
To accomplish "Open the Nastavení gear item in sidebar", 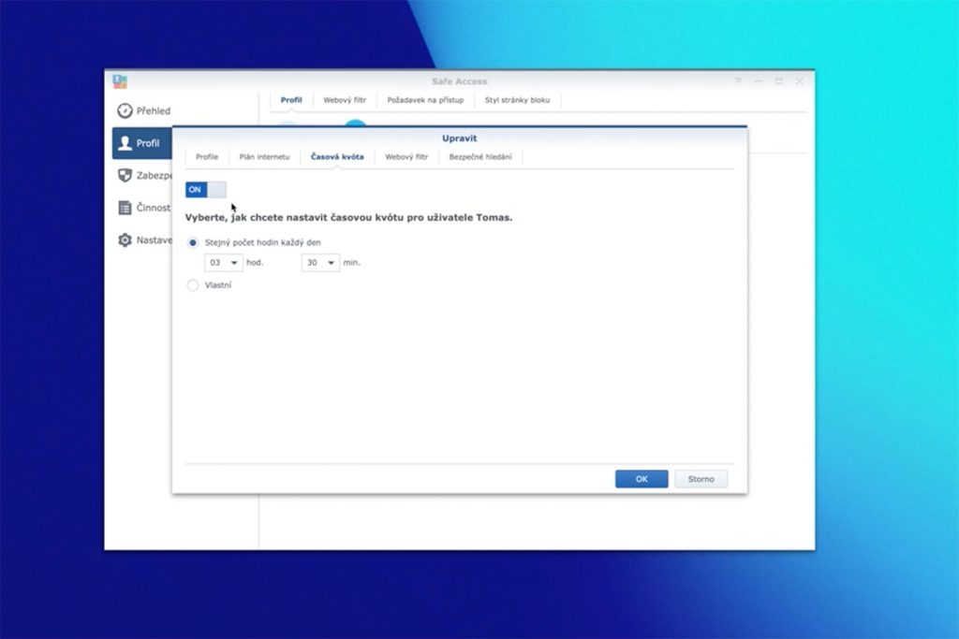I will coord(144,240).
